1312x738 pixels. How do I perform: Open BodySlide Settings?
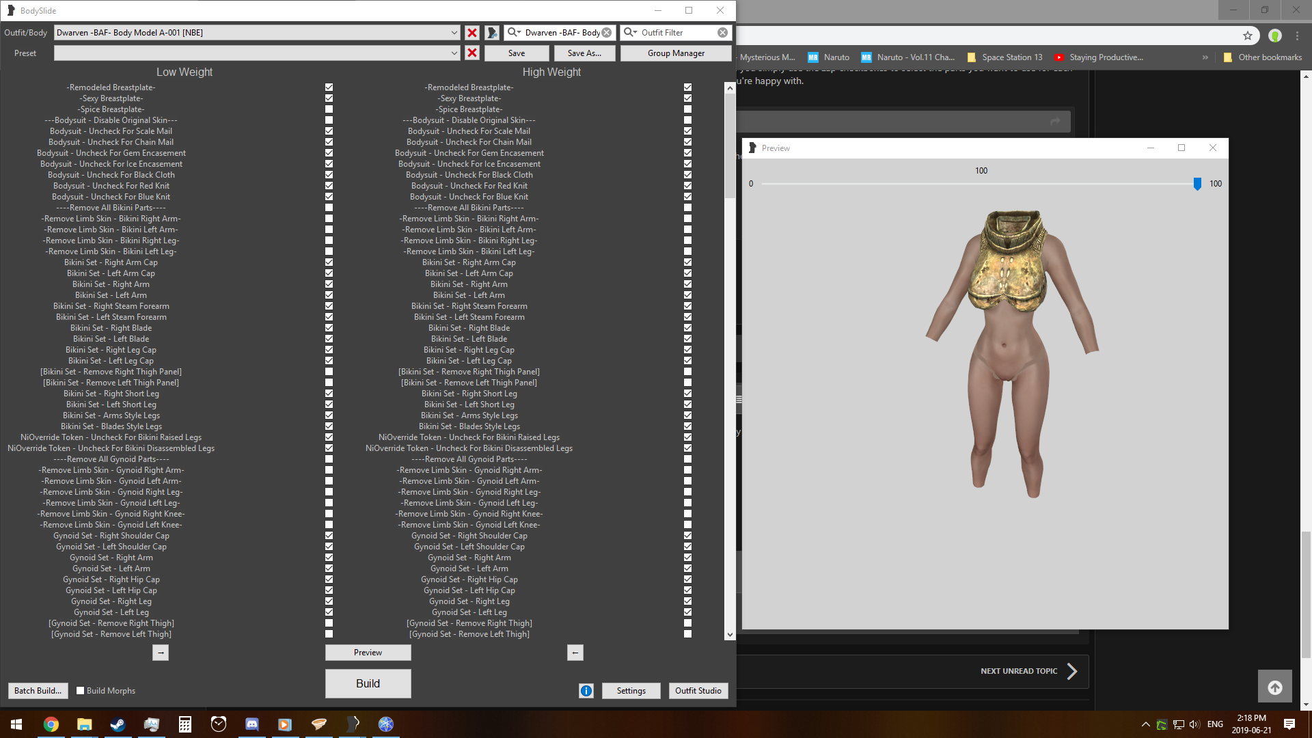pos(631,691)
